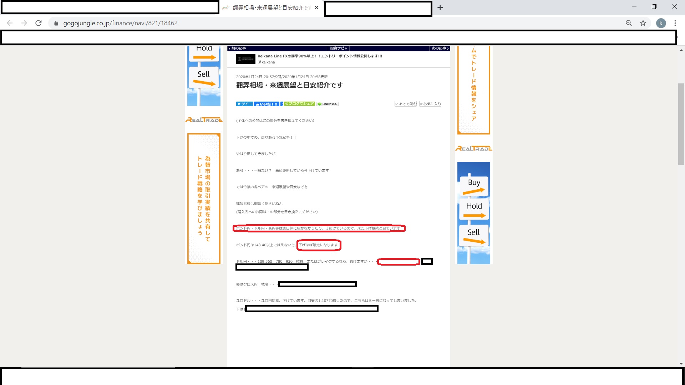
Task: Select the 翻弄相場 browser tab
Action: [x=271, y=7]
